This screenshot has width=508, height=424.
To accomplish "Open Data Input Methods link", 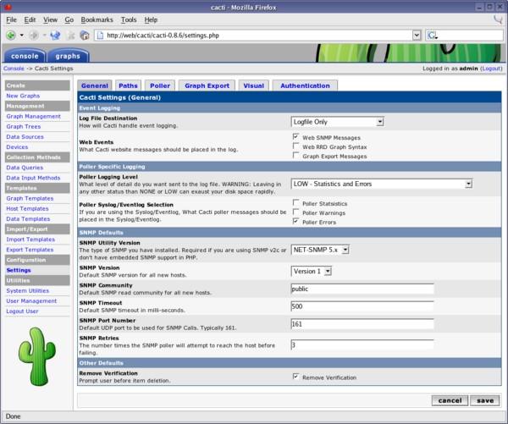I will point(33,178).
